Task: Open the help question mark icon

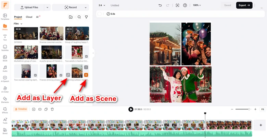Action: (185, 5)
